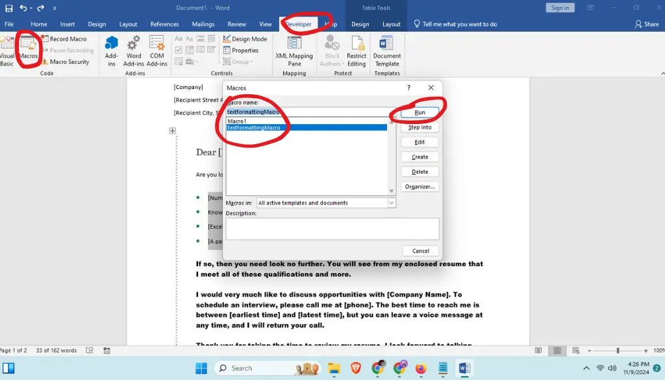Open the Undo history dropdown arrow
Image resolution: width=665 pixels, height=380 pixels.
31,8
